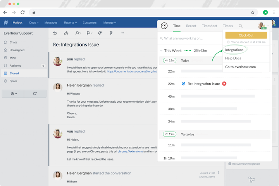This screenshot has height=186, width=279.
Task: Collapse the This Week section chevron
Action: point(161,51)
